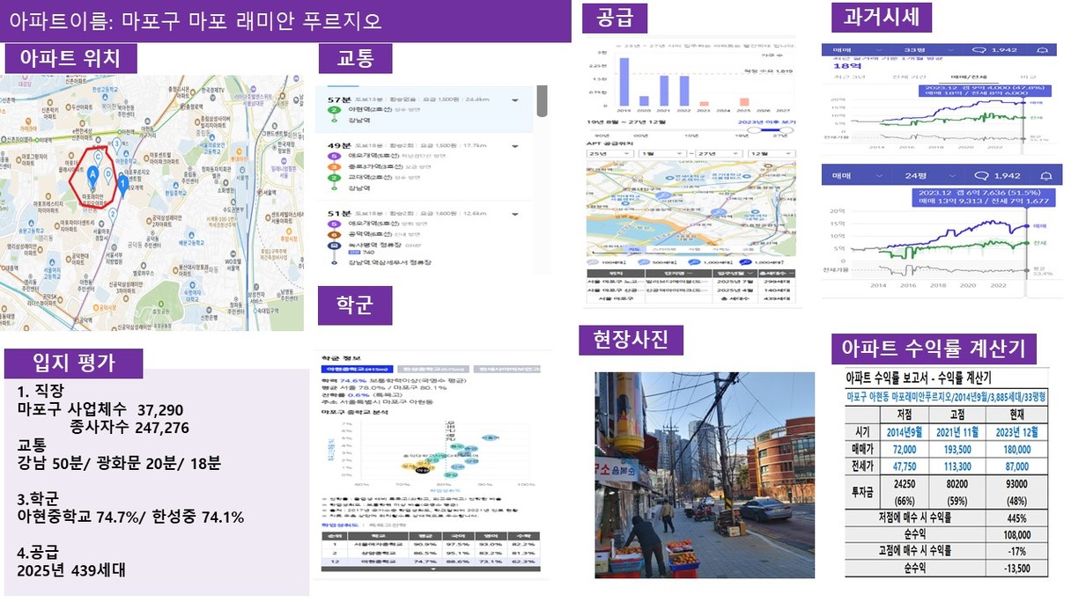Click the 2025 bar in the supply chart

(x=744, y=101)
